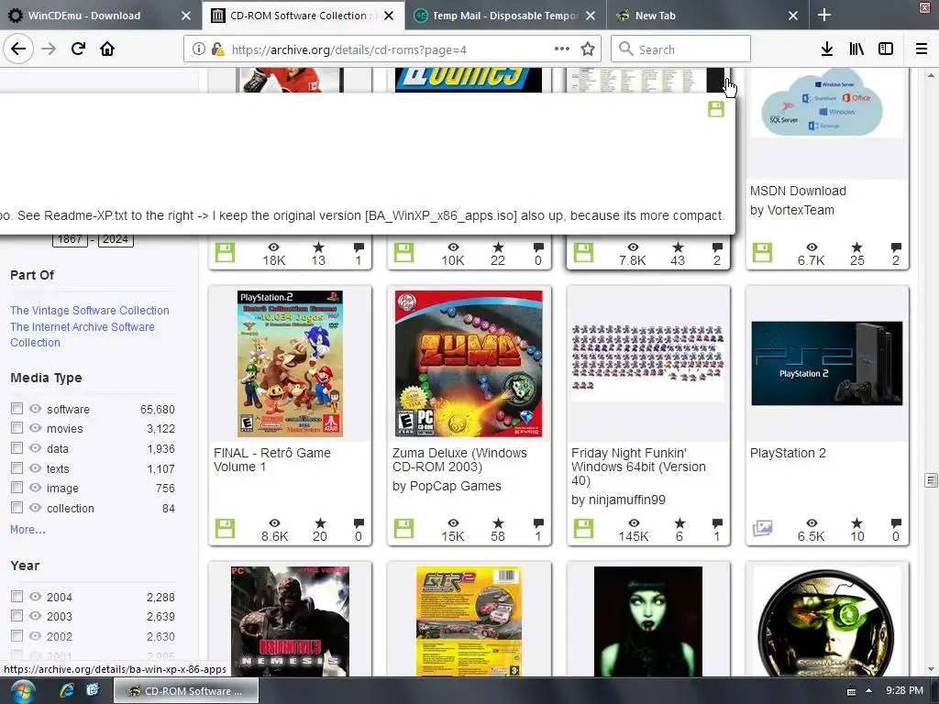The width and height of the screenshot is (939, 704).
Task: Click the reviews bubble on MSDN Download card
Action: [896, 247]
